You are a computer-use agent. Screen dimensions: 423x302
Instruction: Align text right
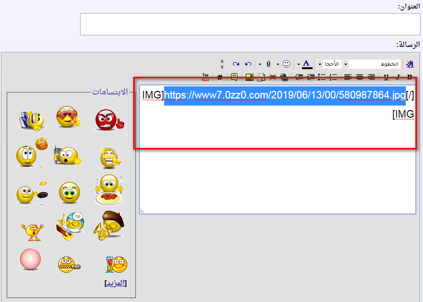point(371,77)
